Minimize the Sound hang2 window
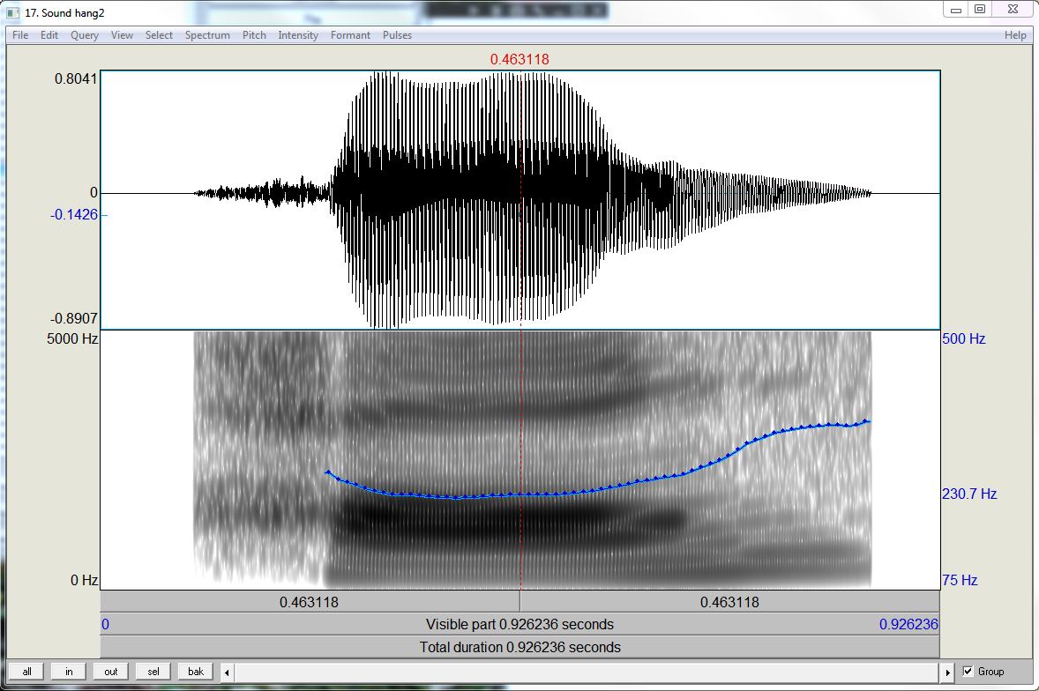Viewport: 1039px width, 691px height. (956, 10)
